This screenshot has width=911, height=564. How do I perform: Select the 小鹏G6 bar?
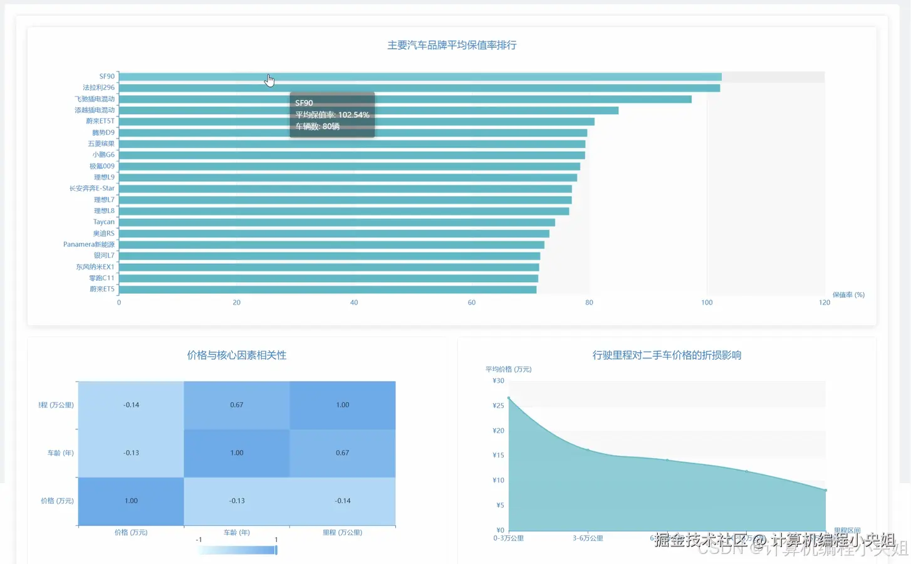coord(352,155)
